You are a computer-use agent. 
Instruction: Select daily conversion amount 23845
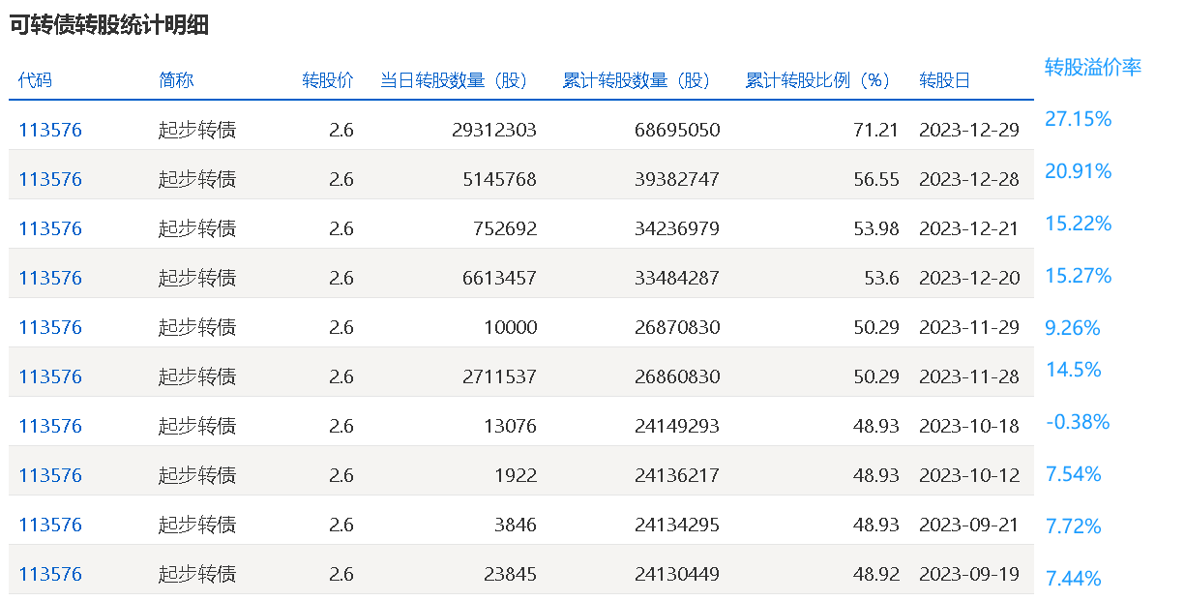[x=511, y=574]
